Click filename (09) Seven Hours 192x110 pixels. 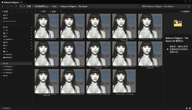124,66
